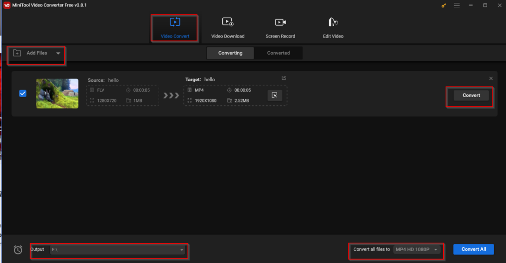Screen dimensions: 506x263
Task: Click the key register icon
Action: click(443, 5)
